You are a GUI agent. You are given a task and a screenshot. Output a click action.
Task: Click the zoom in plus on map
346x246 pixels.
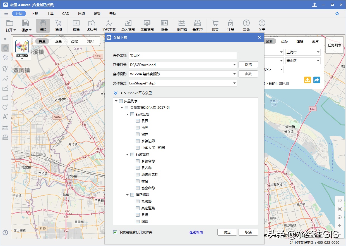click(340, 226)
